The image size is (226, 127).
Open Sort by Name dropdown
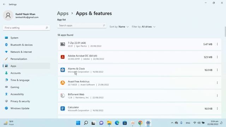point(119,27)
